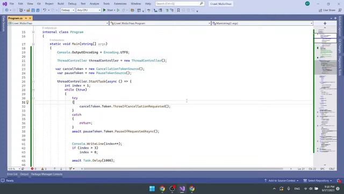Show hidden system tray icons
Image resolution: width=344 pixels, height=194 pixels.
pyautogui.click(x=274, y=189)
